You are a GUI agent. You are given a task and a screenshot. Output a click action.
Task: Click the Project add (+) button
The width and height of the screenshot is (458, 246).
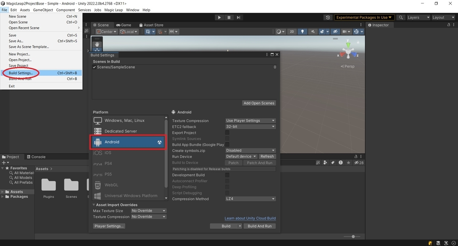5,163
